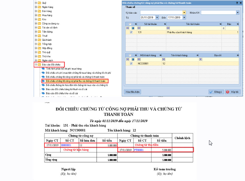Click the Bậc column header
Viewport: 245px width, 181px height.
click(229, 24)
